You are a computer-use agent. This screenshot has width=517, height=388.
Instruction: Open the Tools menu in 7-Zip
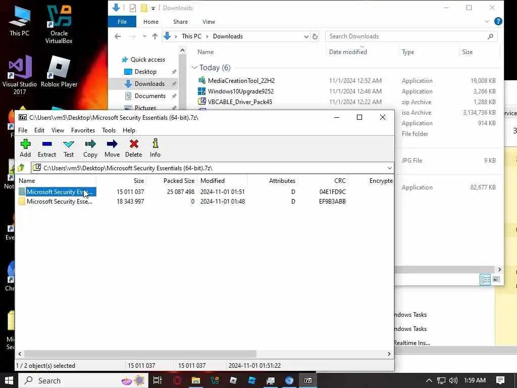click(x=109, y=130)
